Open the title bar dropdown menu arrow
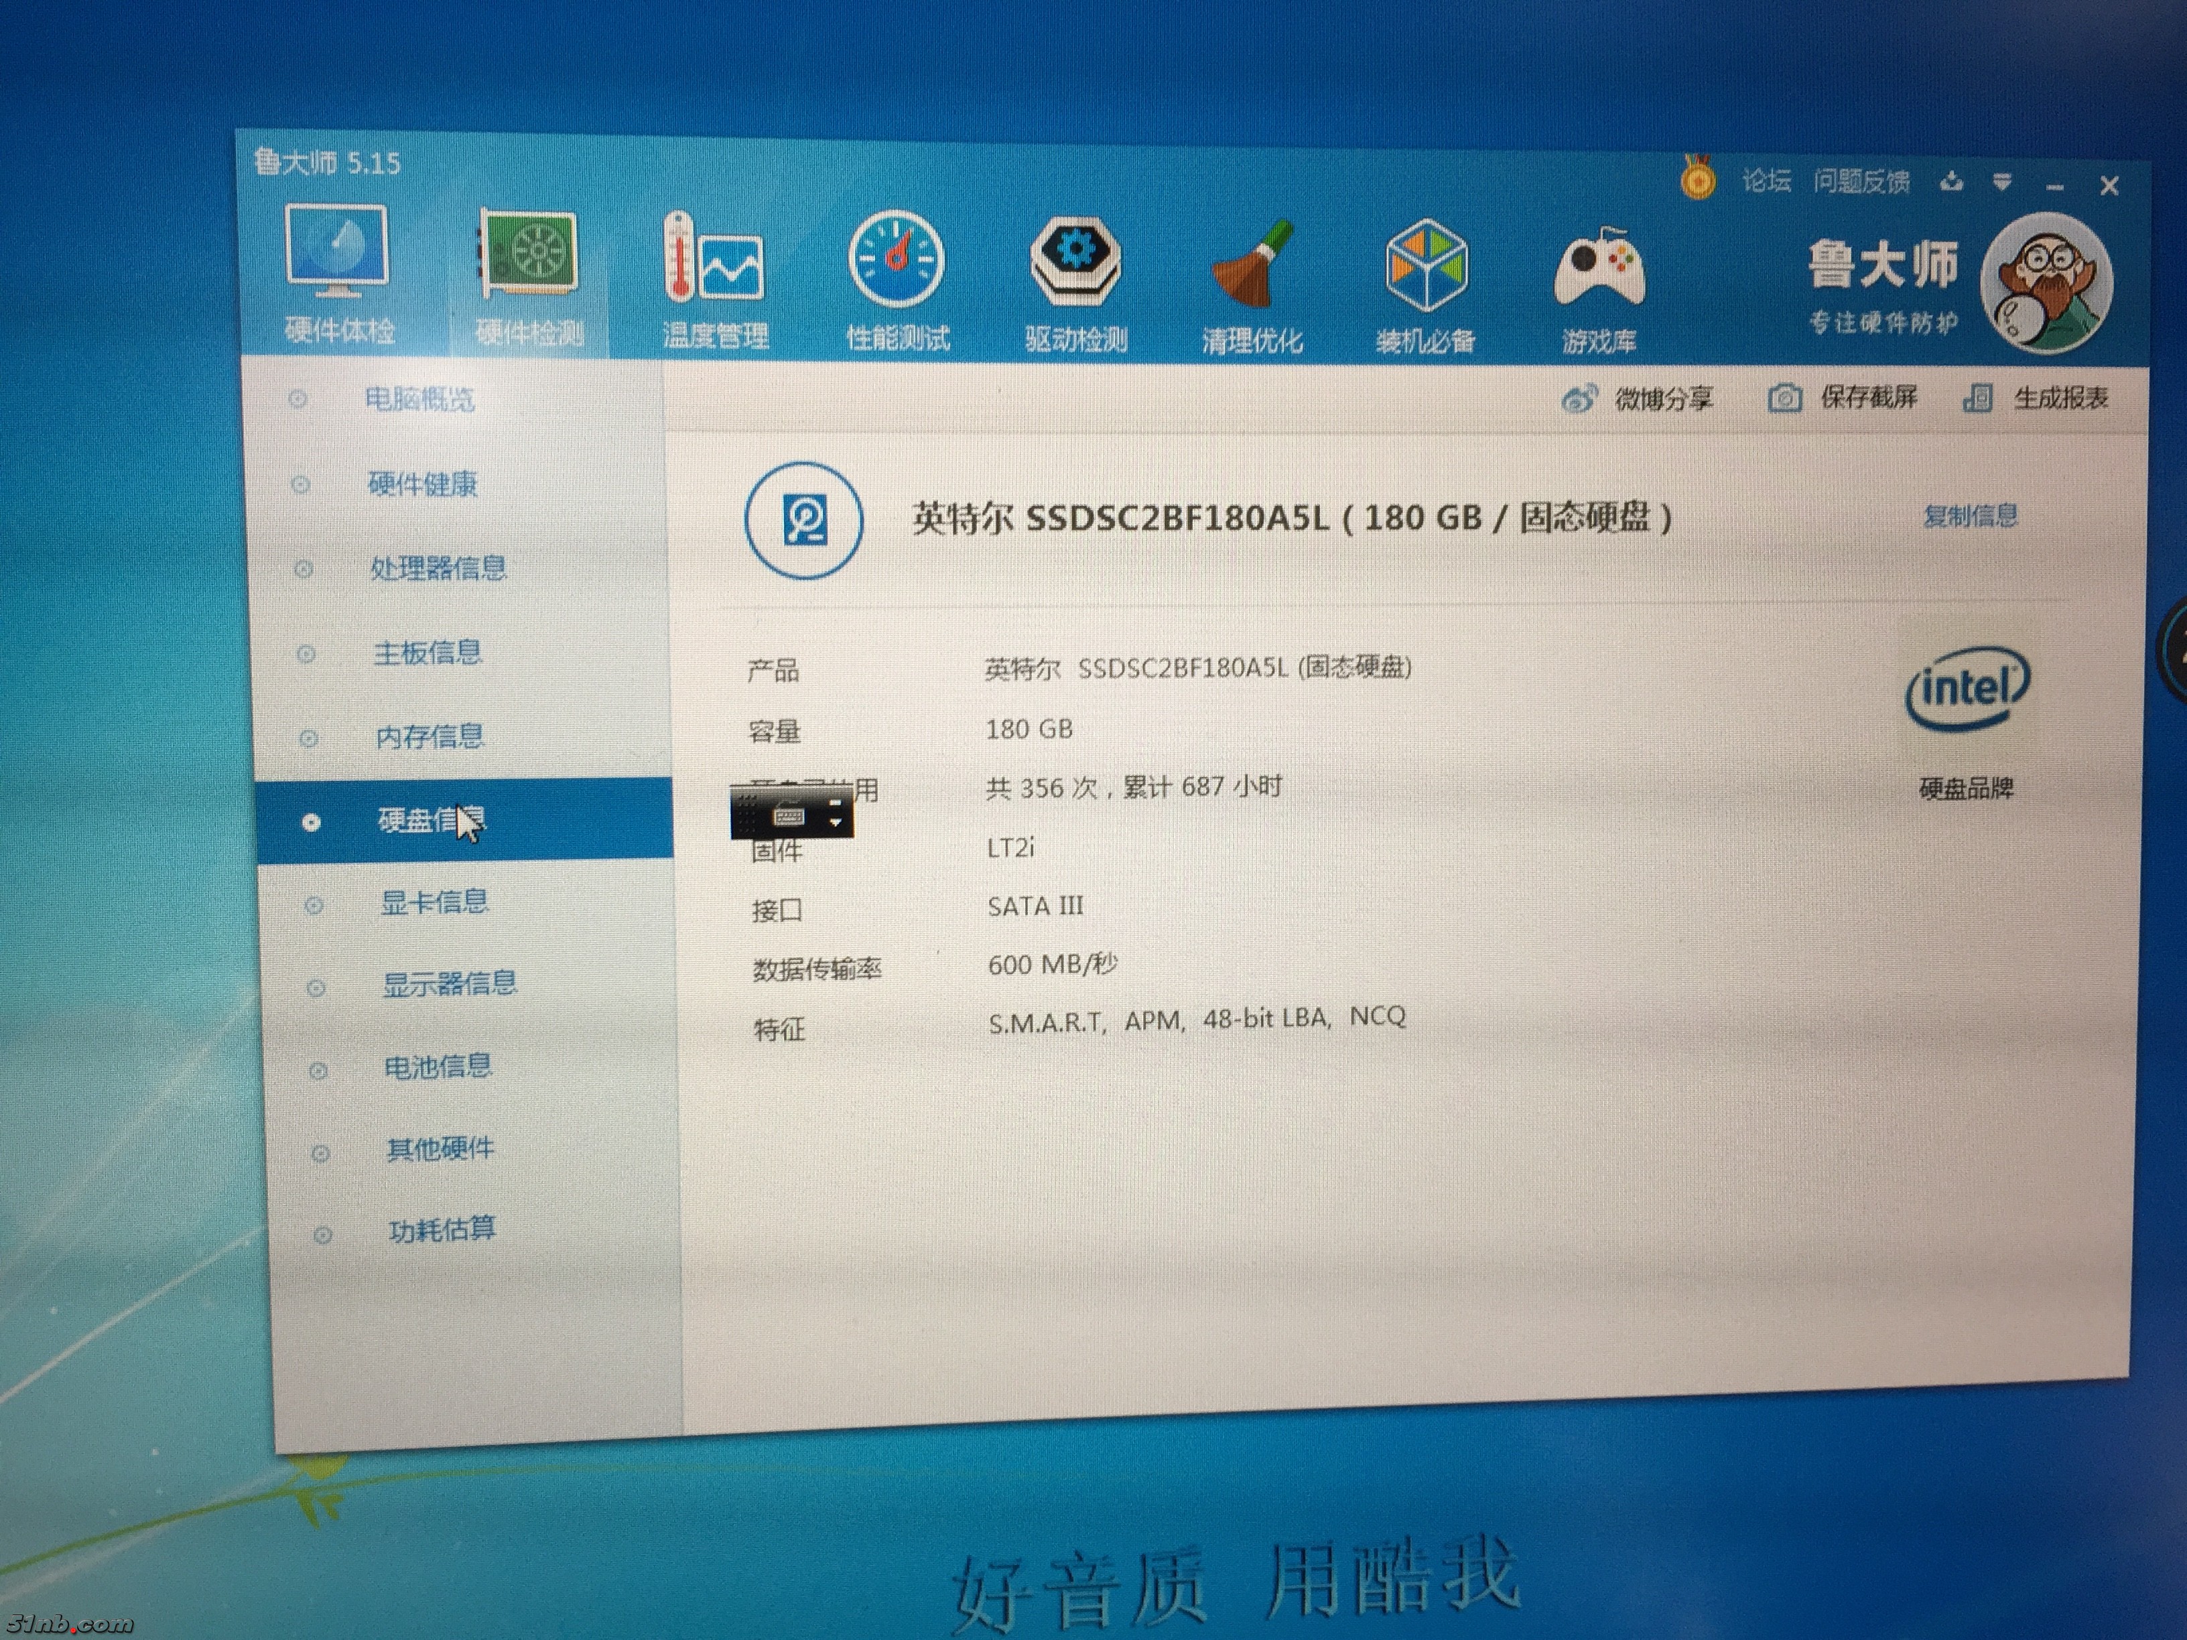The height and width of the screenshot is (1640, 2187). 2002,182
